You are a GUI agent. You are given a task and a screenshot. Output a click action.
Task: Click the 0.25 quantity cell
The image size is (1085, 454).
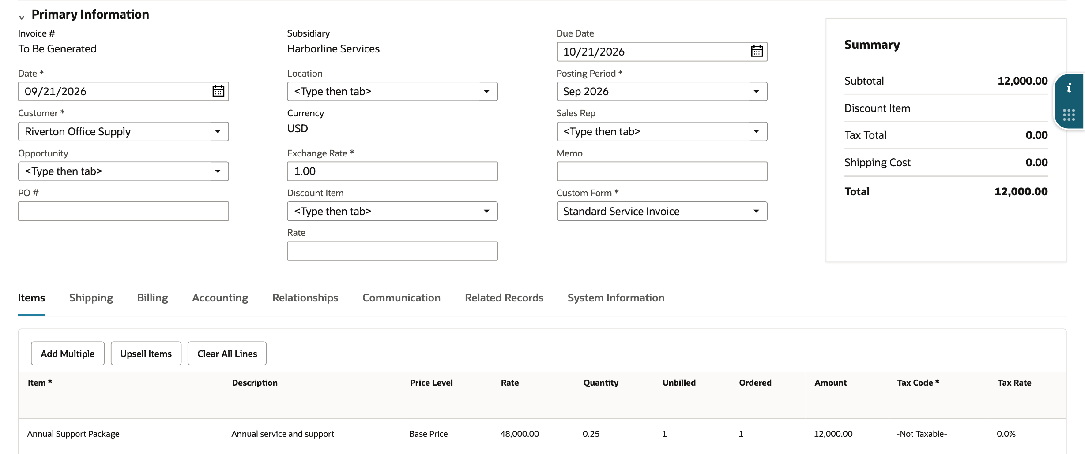coord(591,434)
